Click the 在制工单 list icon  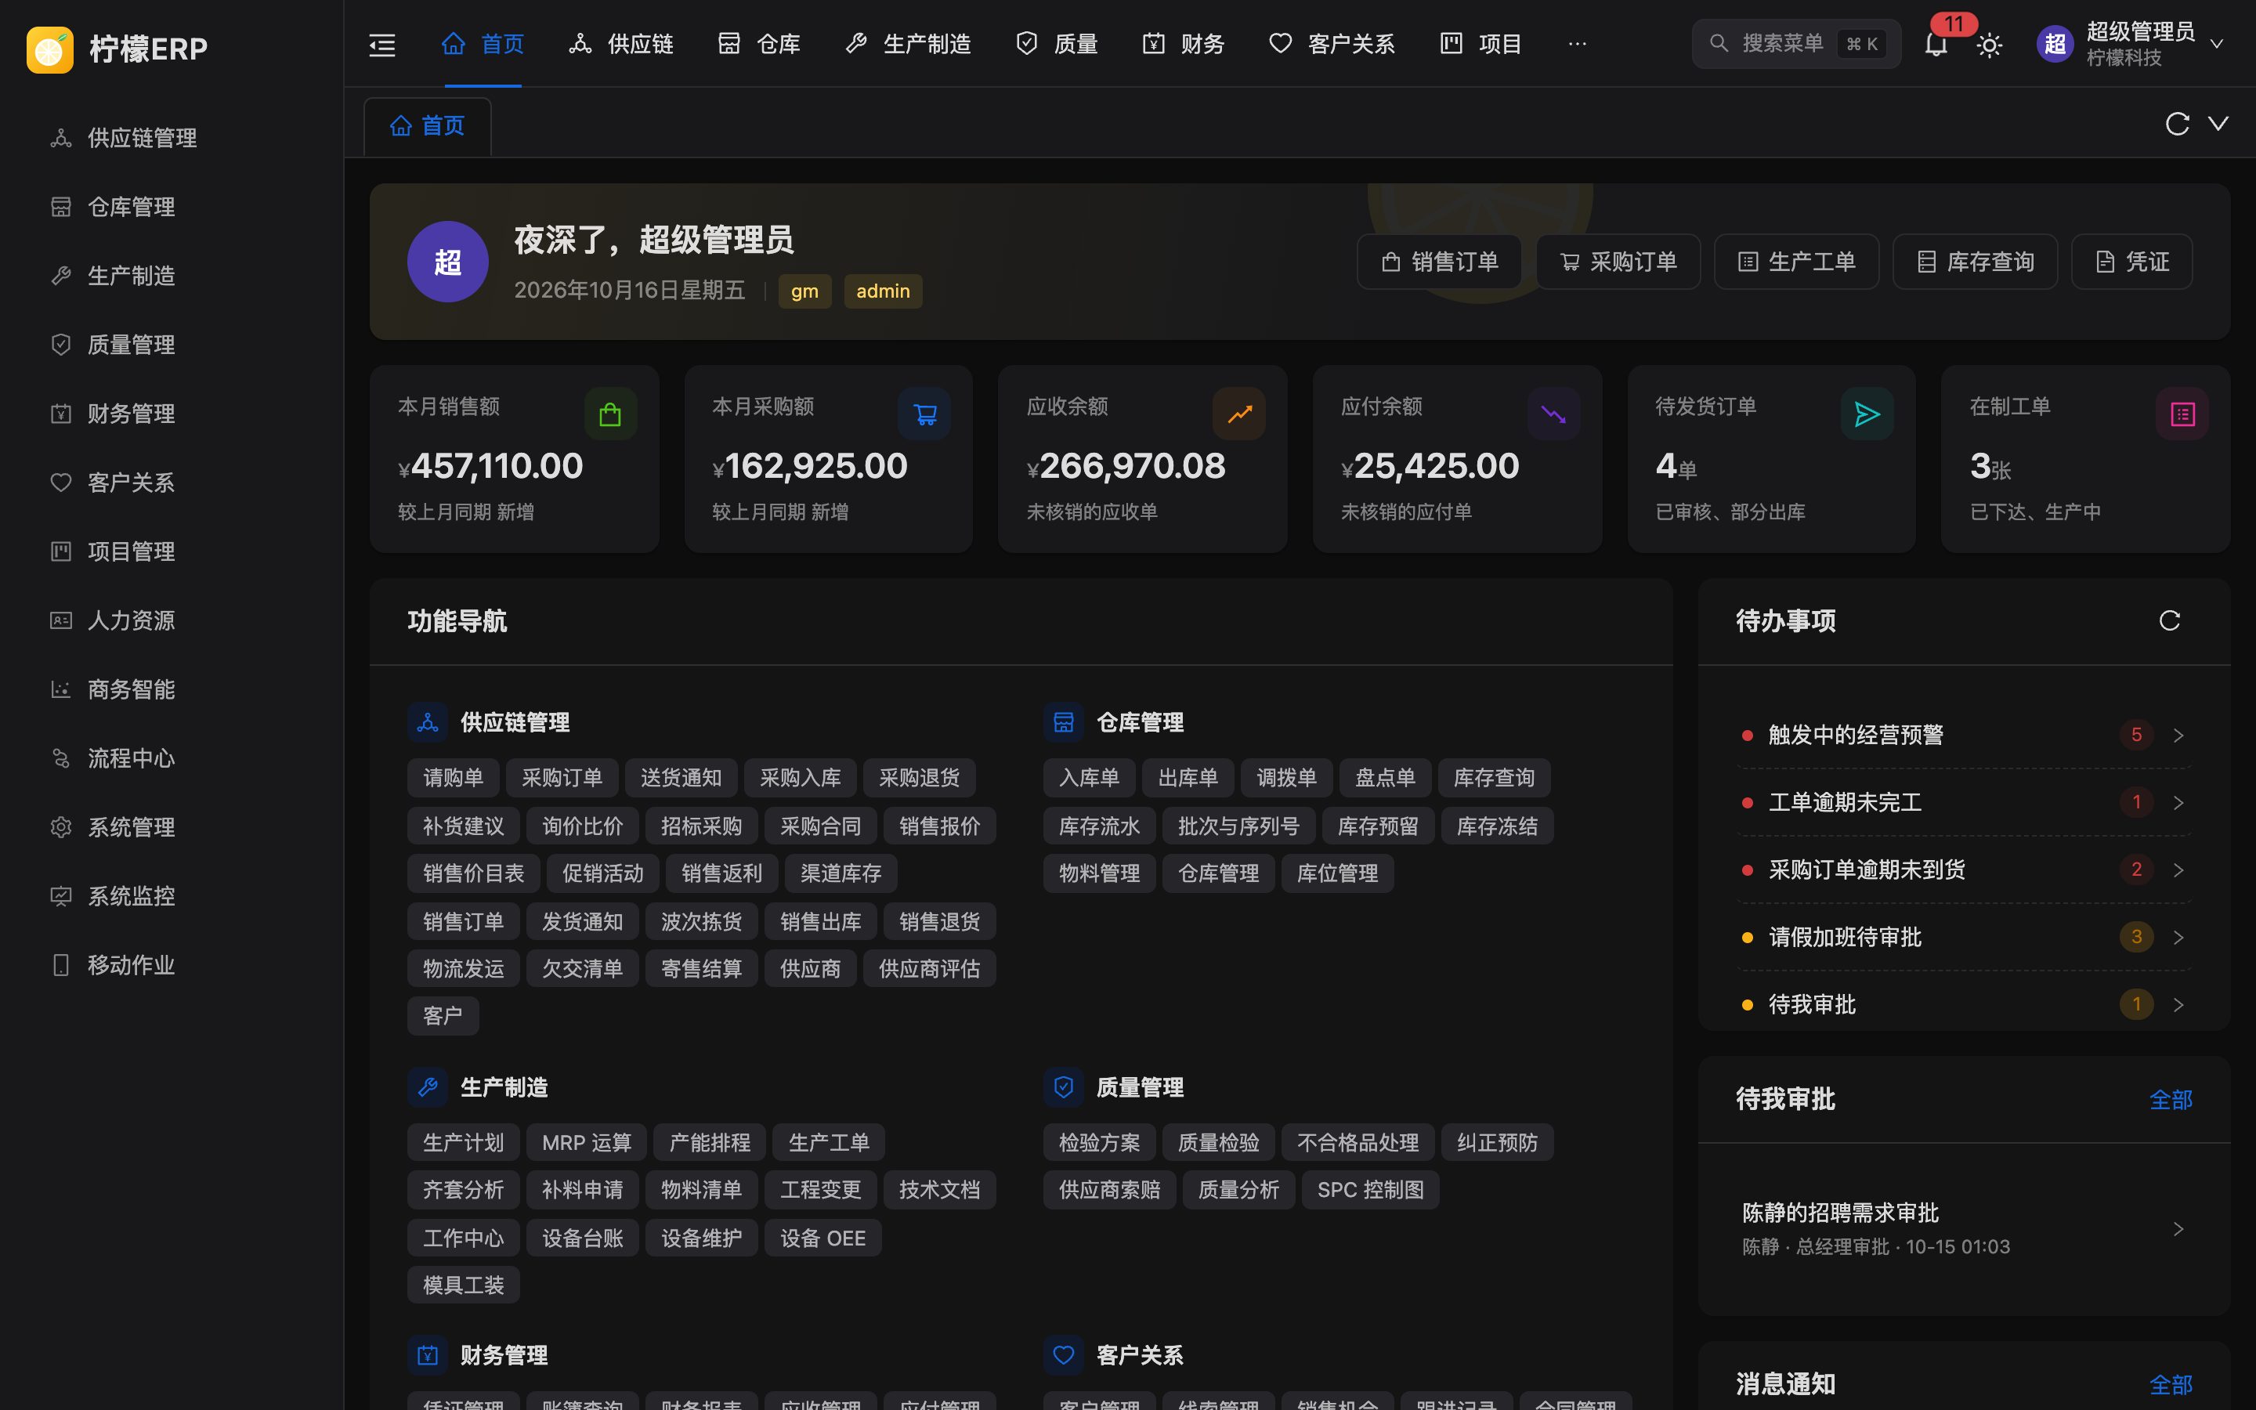pos(2182,414)
